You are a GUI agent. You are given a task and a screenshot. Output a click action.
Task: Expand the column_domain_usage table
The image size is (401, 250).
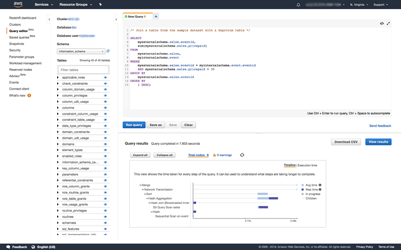click(58, 90)
